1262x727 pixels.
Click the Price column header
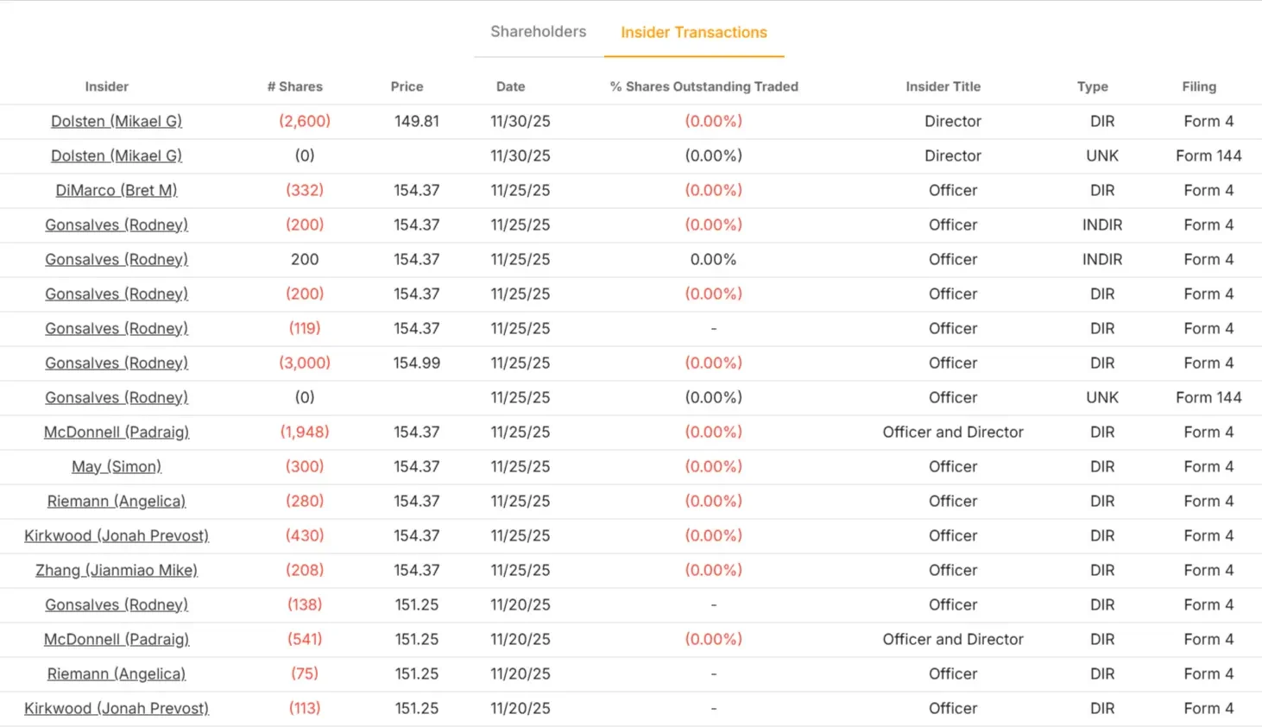click(407, 86)
